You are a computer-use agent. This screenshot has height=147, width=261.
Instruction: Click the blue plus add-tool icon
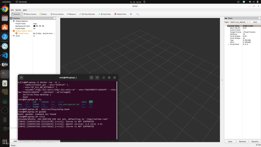[x=131, y=14]
